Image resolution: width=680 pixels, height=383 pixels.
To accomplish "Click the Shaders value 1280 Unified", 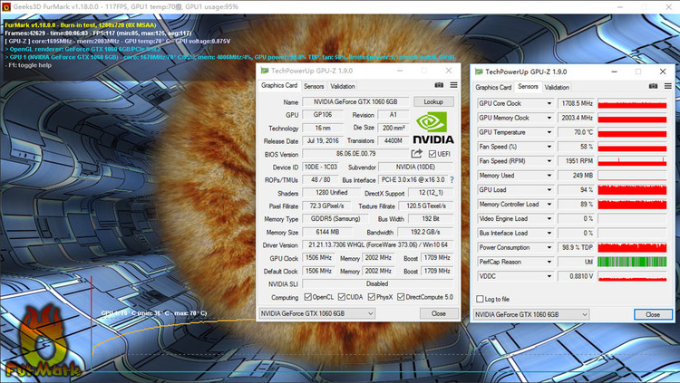I will point(331,193).
